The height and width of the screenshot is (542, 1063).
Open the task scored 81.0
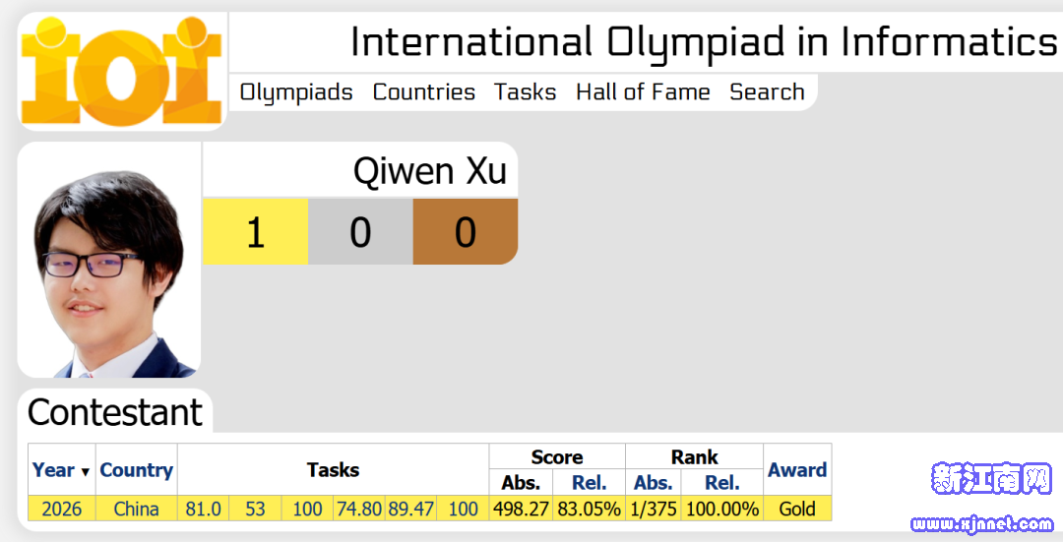click(204, 509)
